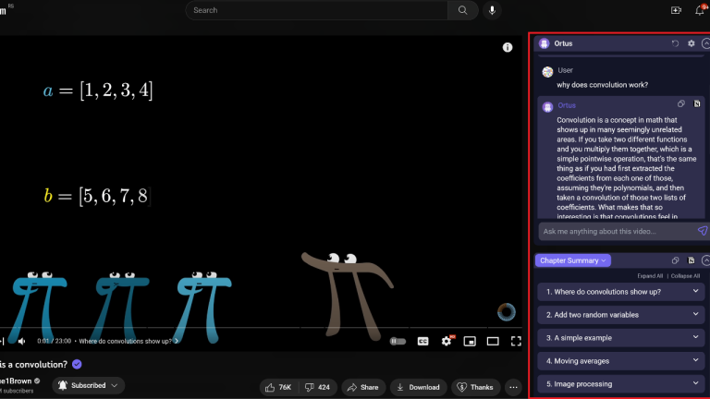Open the notifications bell
Screen dimensions: 710x399
click(x=700, y=10)
